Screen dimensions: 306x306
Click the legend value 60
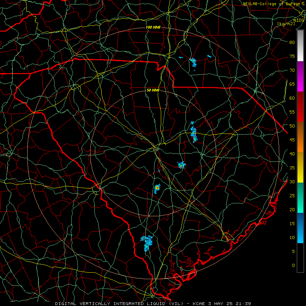(x=292, y=98)
